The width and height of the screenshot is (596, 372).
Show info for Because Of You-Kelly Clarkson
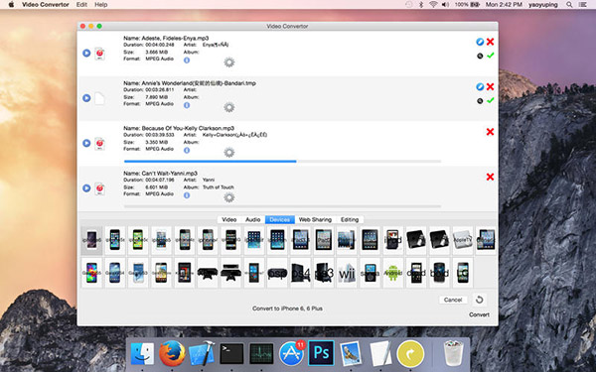tap(187, 150)
